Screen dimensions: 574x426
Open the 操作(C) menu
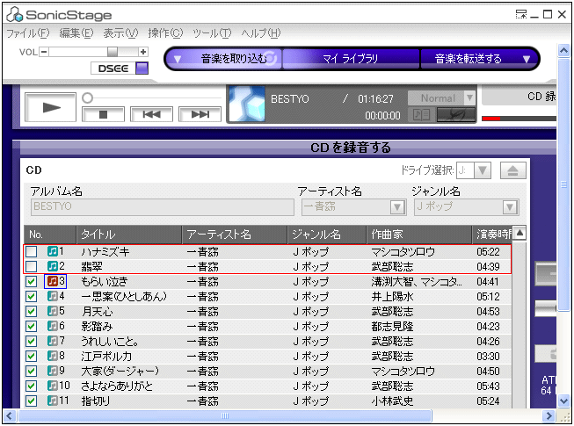coord(165,33)
